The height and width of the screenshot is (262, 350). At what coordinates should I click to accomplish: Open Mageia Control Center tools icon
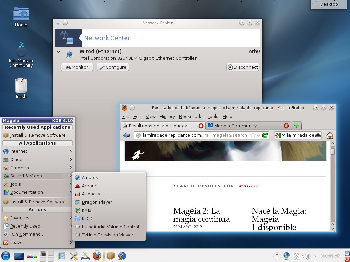point(73,256)
